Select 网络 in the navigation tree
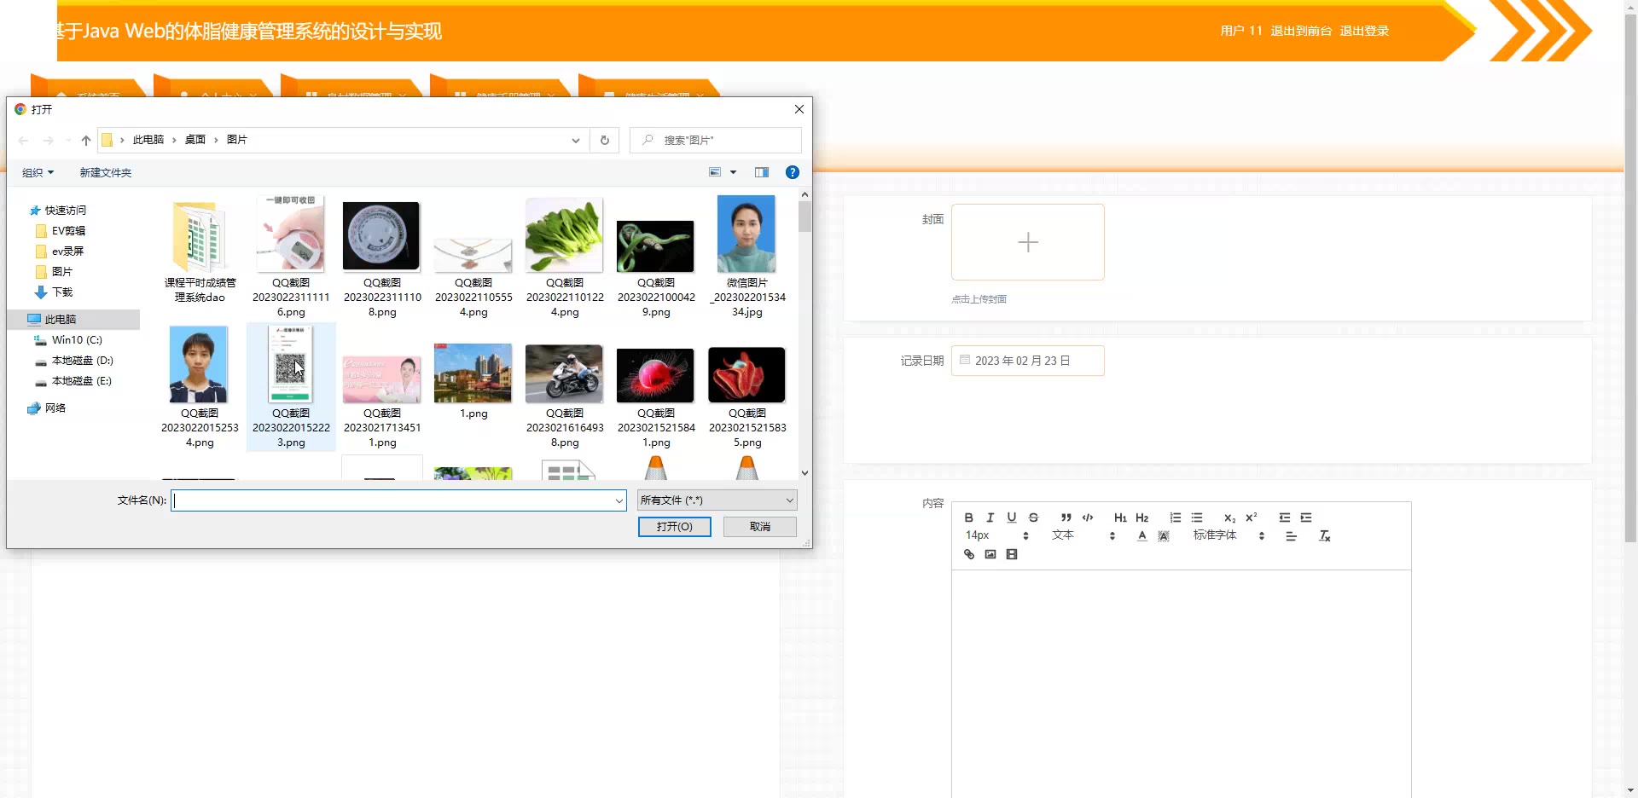1638x798 pixels. click(x=55, y=408)
